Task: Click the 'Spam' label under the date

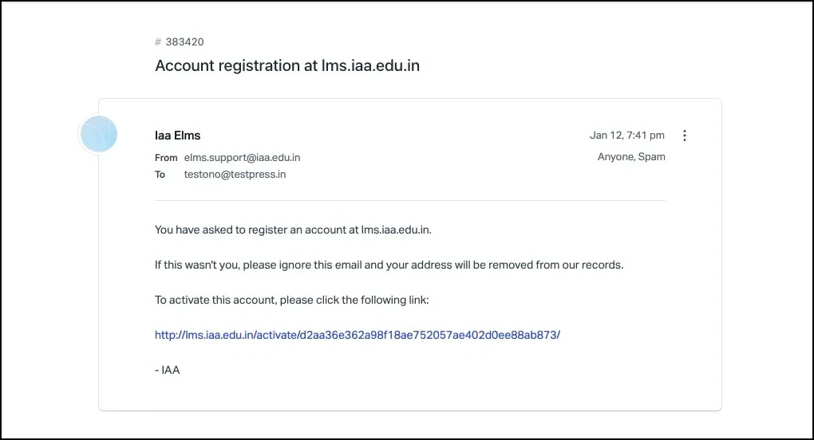Action: tap(652, 157)
